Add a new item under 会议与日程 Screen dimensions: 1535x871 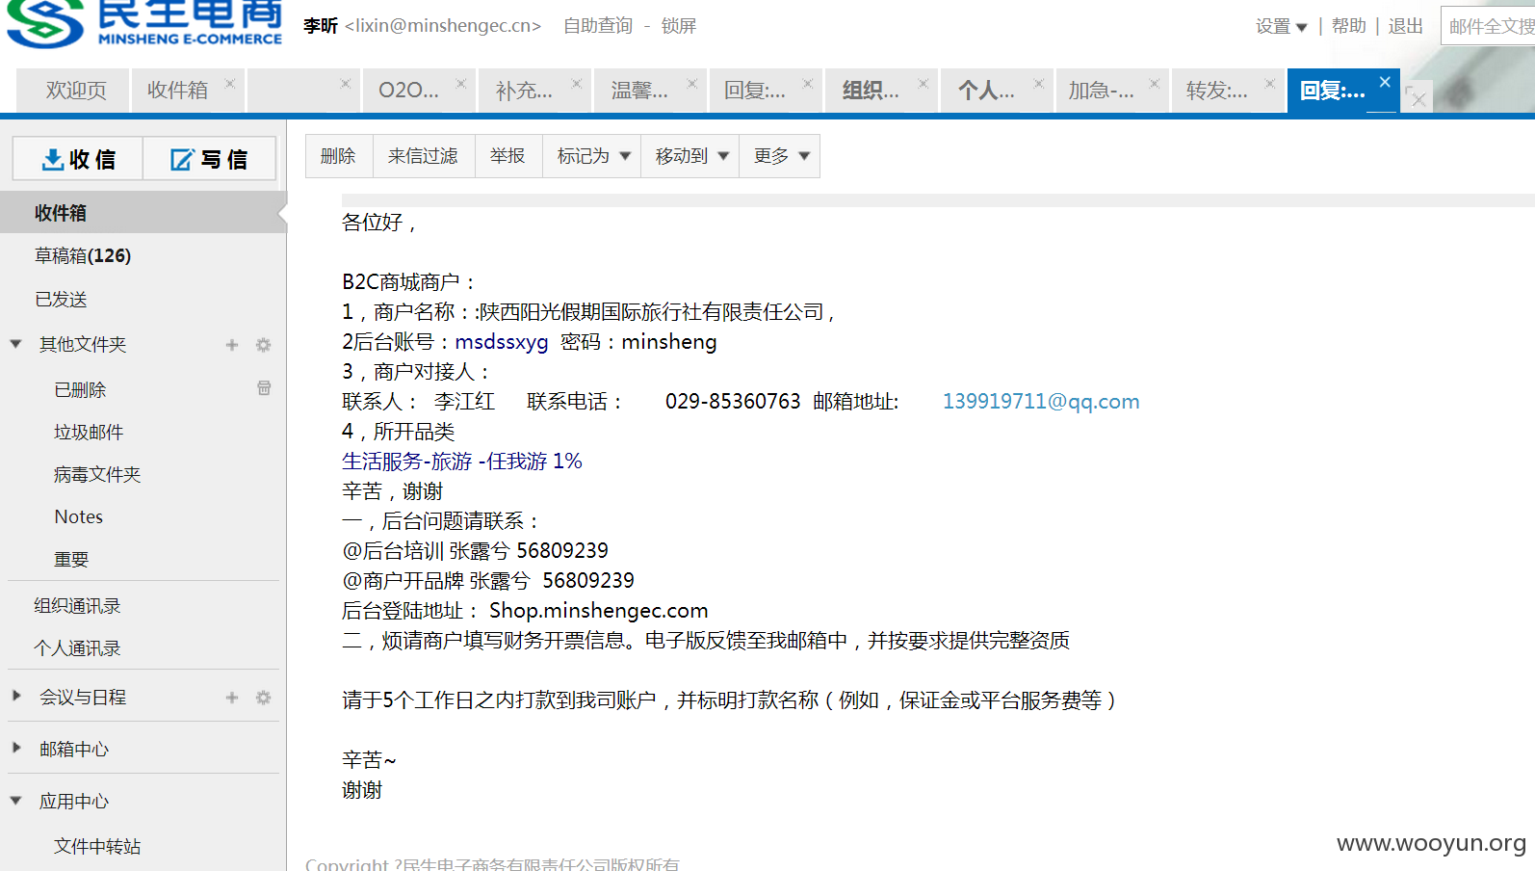point(232,698)
